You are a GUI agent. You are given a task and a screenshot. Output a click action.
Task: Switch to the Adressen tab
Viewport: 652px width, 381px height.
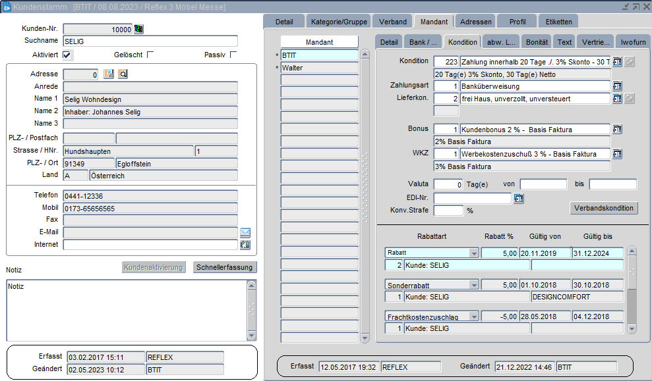[x=475, y=22]
